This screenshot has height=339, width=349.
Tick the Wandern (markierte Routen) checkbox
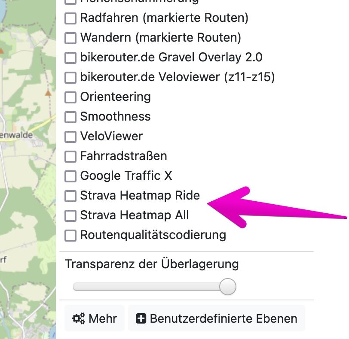tap(70, 38)
